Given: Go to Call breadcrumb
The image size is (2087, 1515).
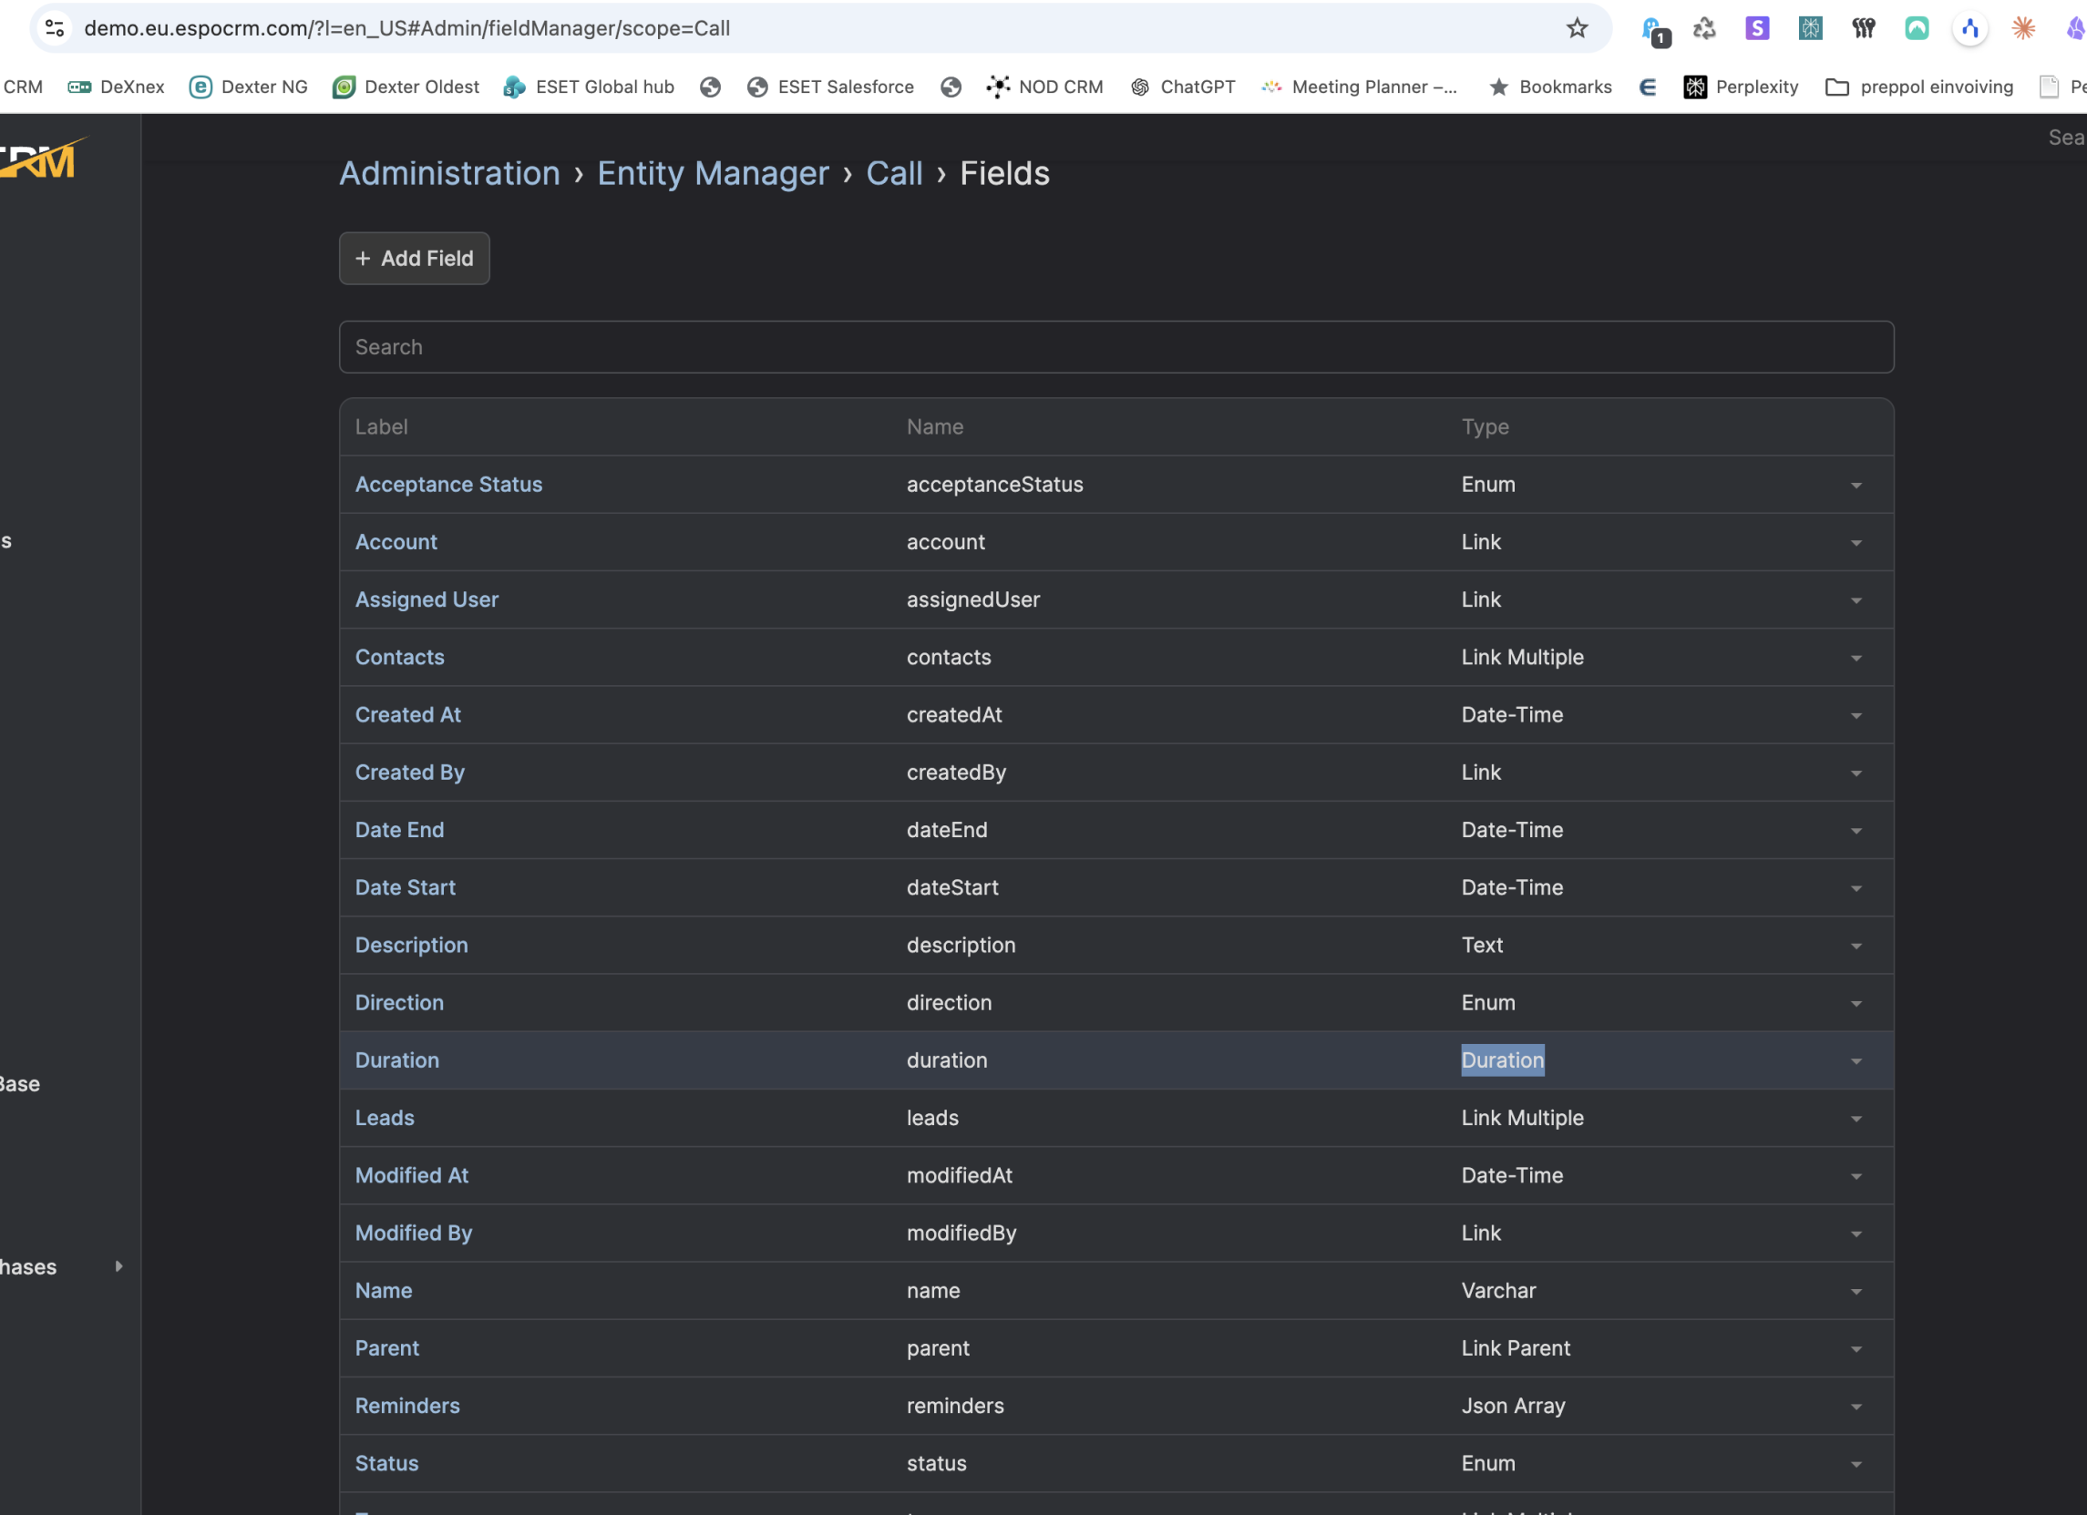Looking at the screenshot, I should coord(893,173).
